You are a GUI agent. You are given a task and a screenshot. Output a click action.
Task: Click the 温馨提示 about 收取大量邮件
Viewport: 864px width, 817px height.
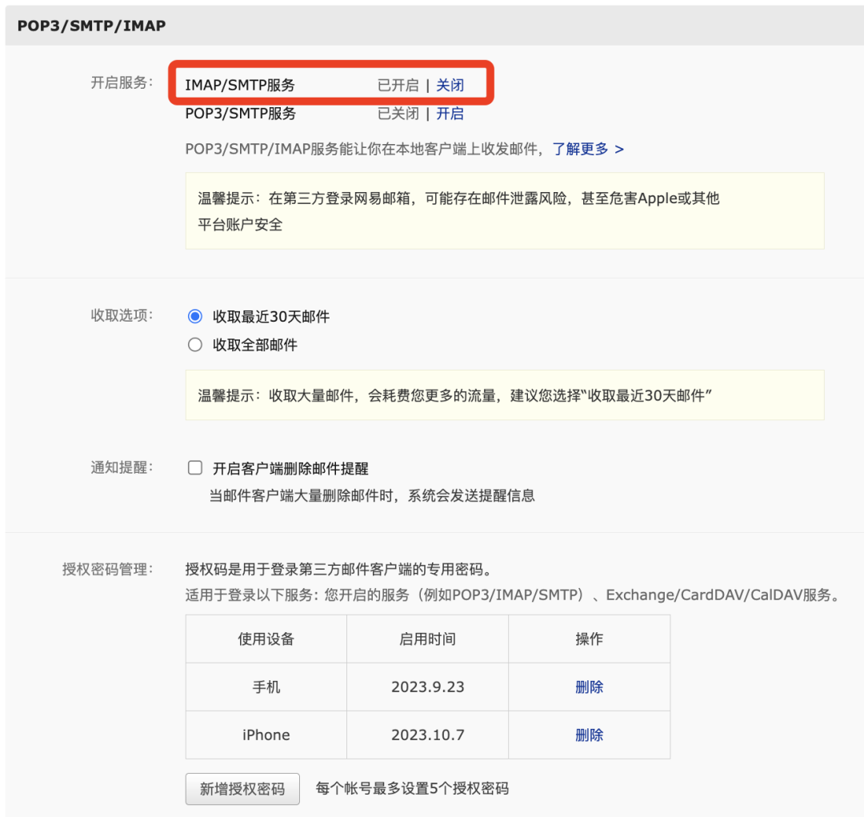click(x=505, y=395)
